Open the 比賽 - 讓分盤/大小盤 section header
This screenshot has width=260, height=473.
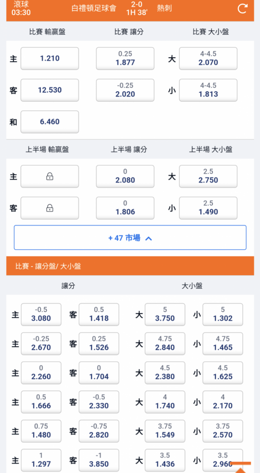point(130,266)
